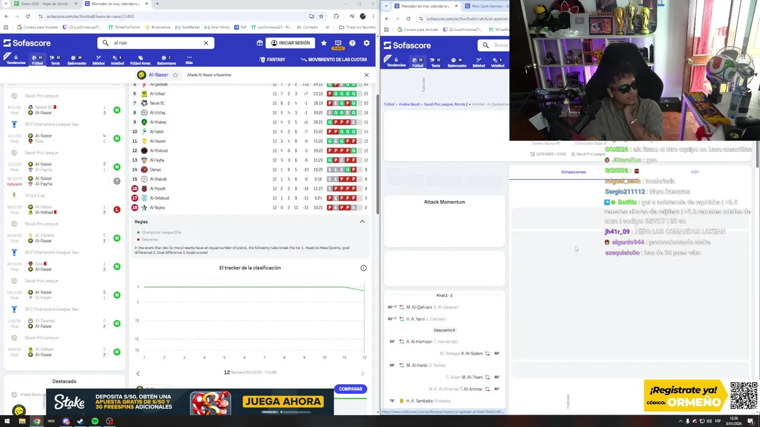Focus the search field containing 'al nas'
760x427 pixels.
click(x=156, y=43)
